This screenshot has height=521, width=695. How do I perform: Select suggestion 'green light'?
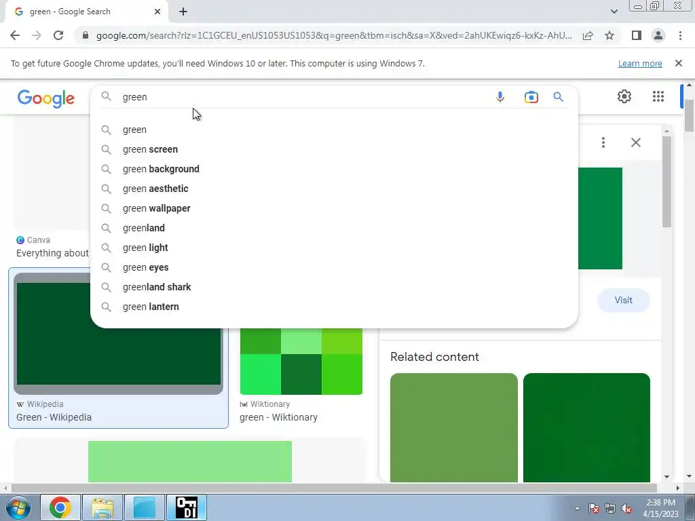334,248
